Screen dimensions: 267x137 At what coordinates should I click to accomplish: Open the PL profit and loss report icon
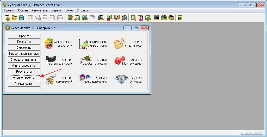[x=109, y=18]
